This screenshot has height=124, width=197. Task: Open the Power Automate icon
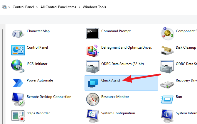(18, 83)
